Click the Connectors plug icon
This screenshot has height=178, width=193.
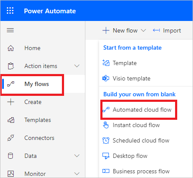point(11,138)
